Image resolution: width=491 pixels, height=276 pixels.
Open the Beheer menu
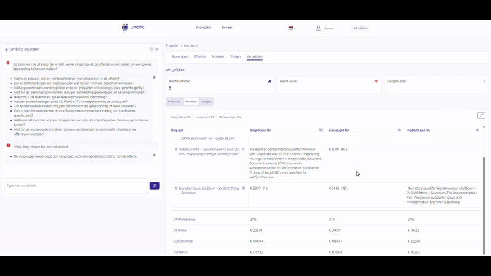tap(227, 28)
